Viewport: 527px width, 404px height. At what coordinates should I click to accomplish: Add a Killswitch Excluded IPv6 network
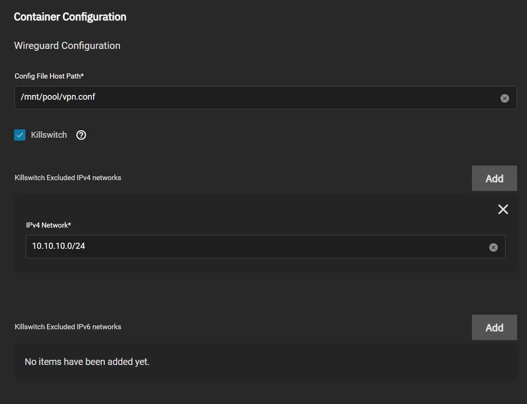[494, 328]
